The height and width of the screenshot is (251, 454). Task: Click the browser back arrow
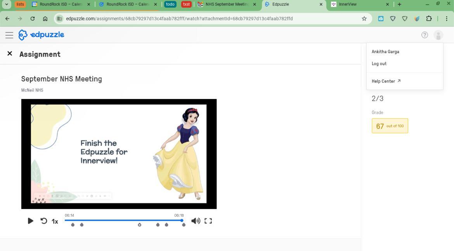tap(7, 19)
